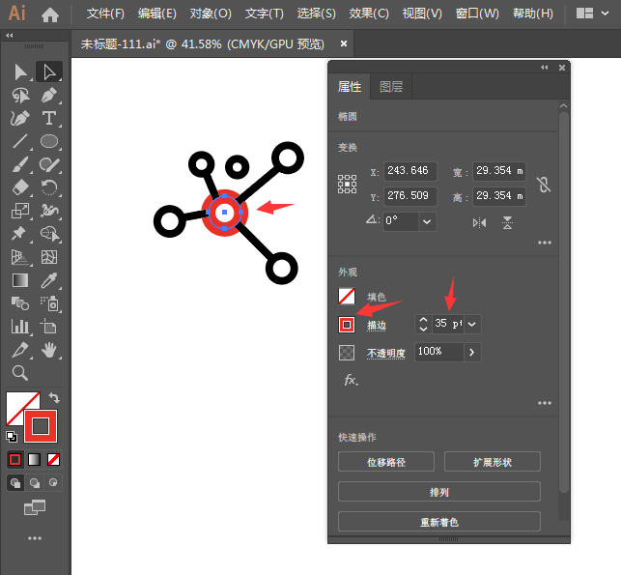Go to Illustrator home screen
The height and width of the screenshot is (575, 621).
50,14
